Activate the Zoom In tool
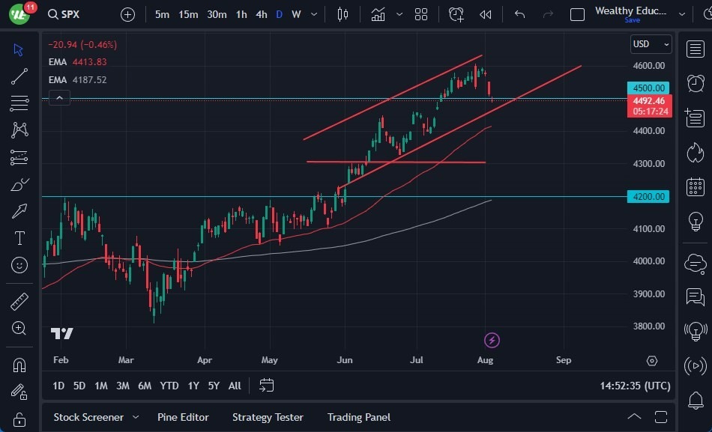Screen dimensions: 712x432 click(x=19, y=328)
